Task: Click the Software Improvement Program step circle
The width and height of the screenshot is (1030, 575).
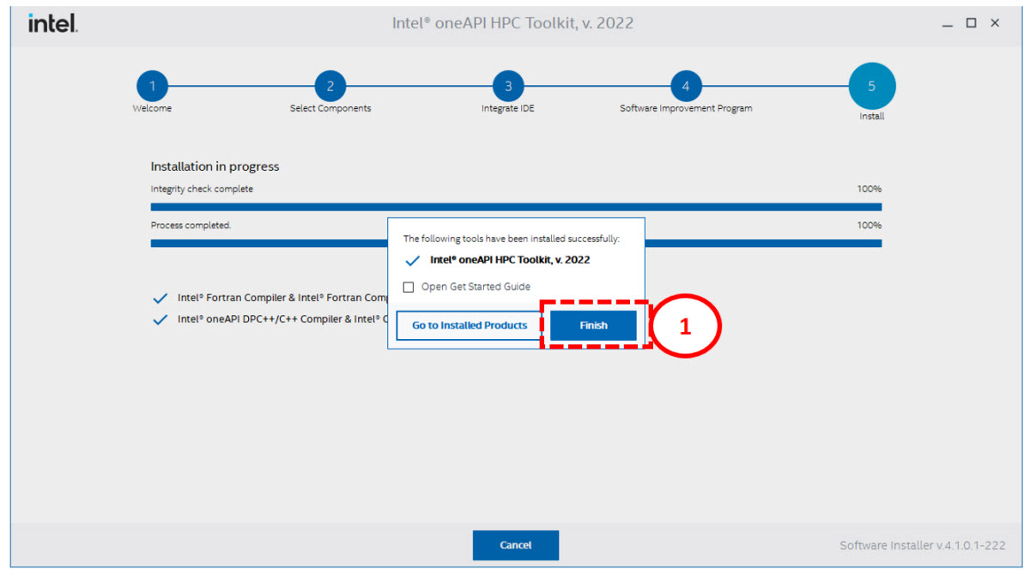Action: [685, 86]
